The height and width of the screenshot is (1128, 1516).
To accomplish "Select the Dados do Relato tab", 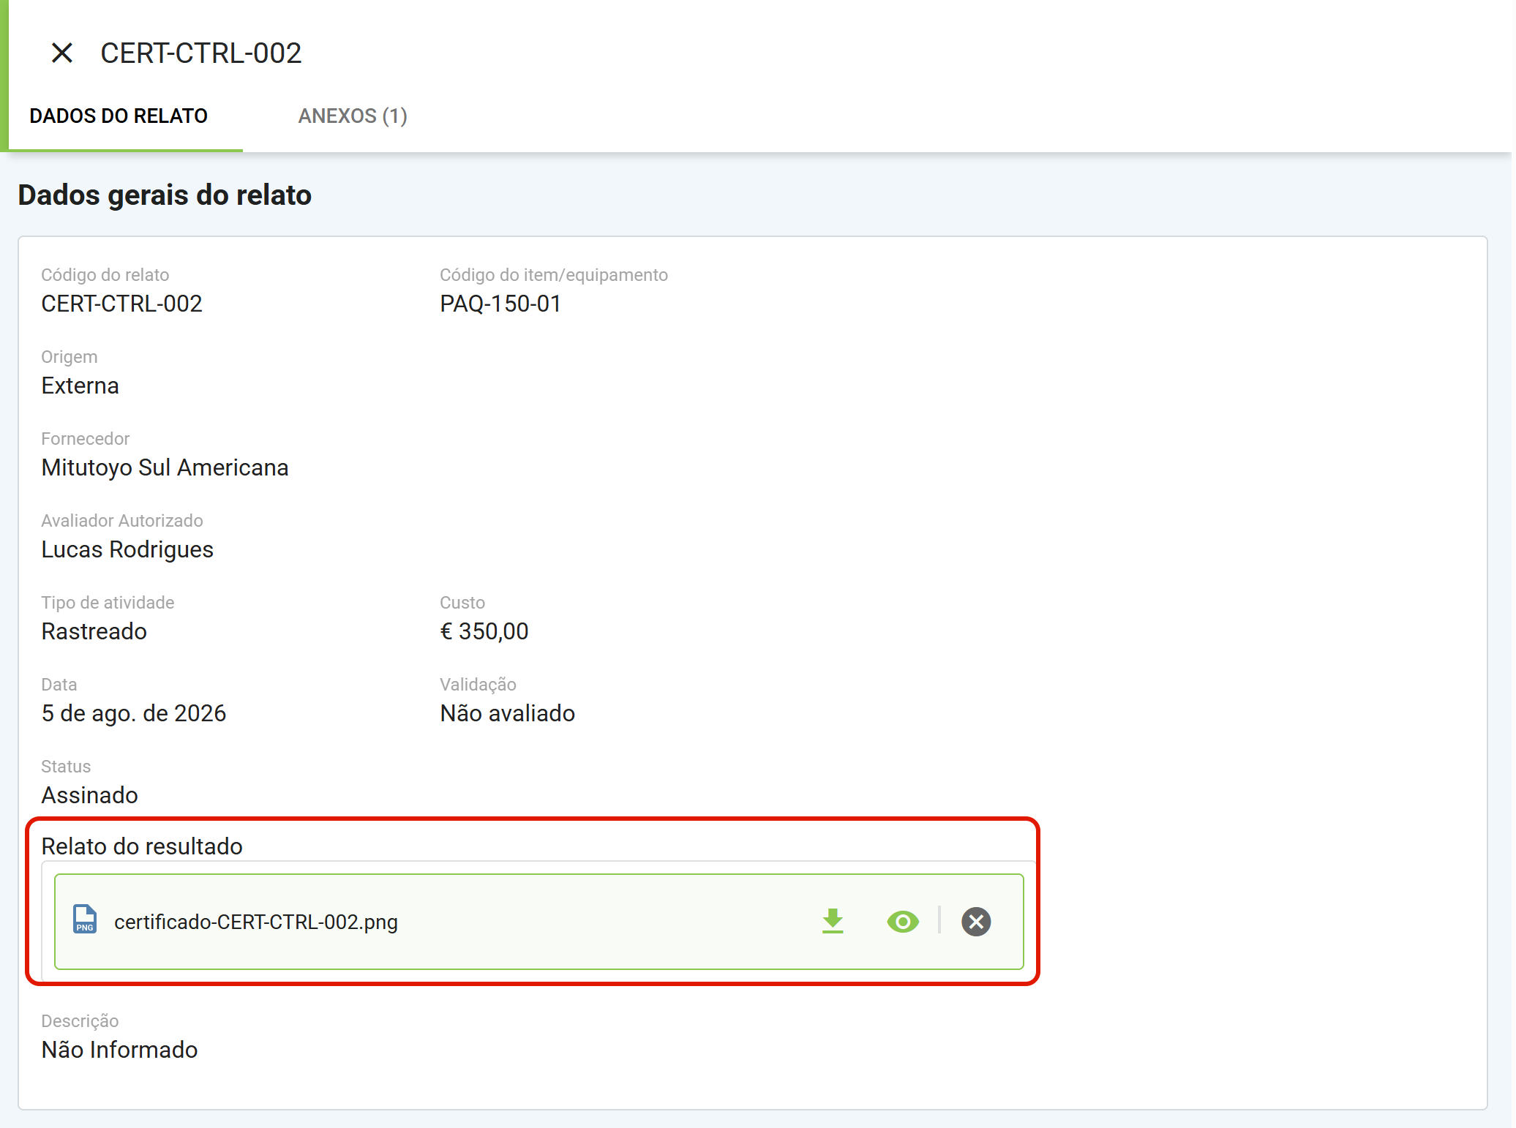I will (x=119, y=116).
